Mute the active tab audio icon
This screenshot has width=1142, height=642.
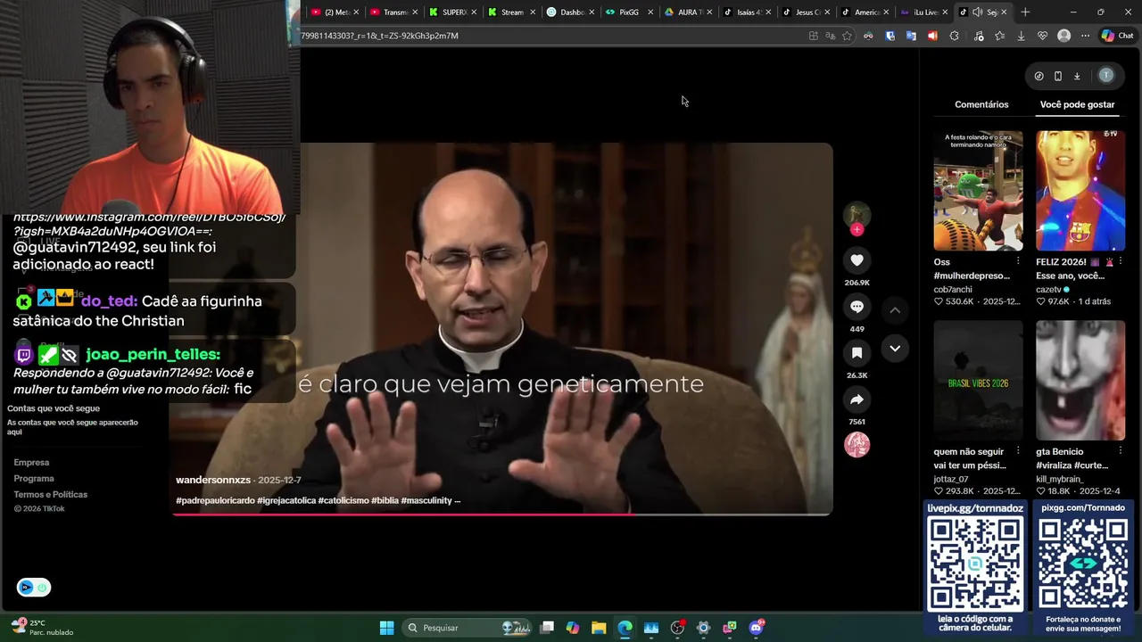pos(978,12)
